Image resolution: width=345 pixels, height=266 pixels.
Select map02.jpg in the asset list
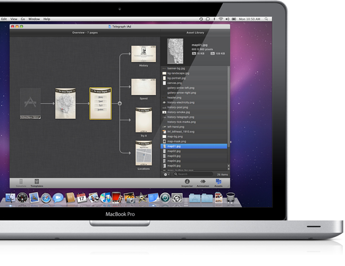coord(194,151)
